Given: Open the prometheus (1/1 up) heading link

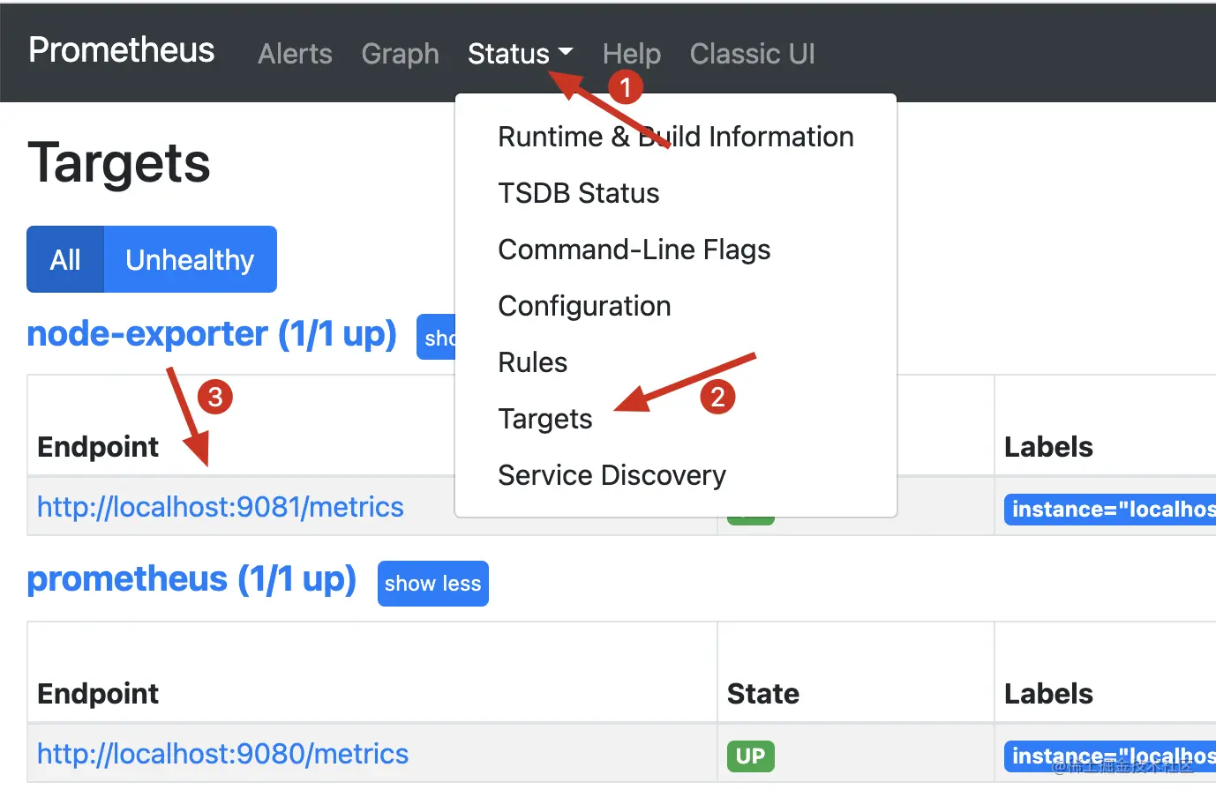Looking at the screenshot, I should tap(191, 579).
